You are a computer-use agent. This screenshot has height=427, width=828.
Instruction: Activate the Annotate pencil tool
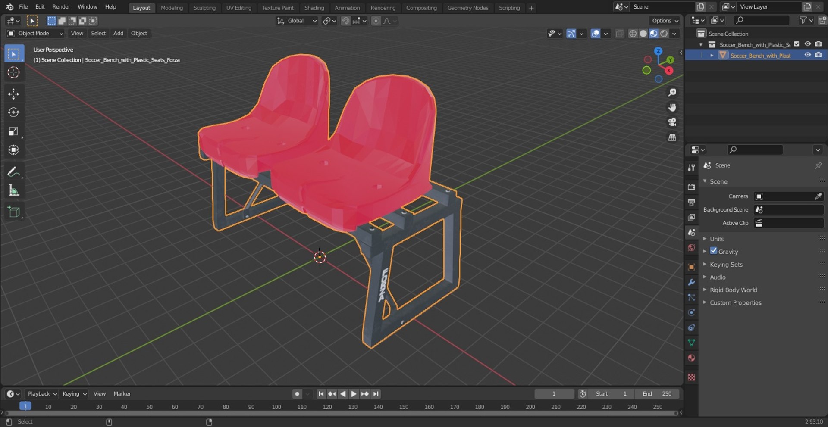click(x=14, y=172)
